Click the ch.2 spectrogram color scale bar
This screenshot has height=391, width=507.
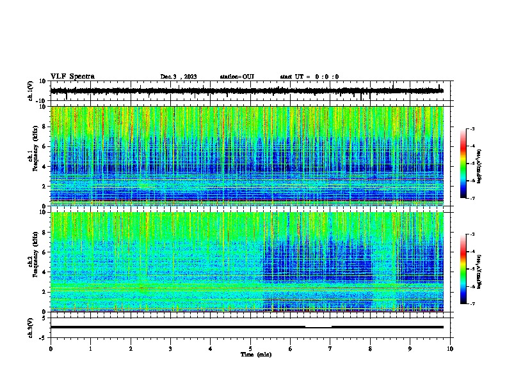tap(463, 269)
